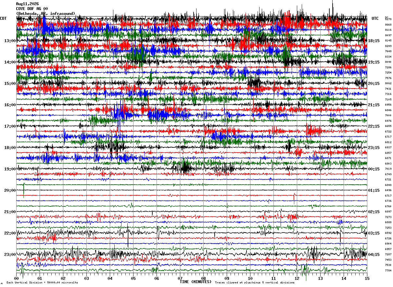This screenshot has height=287, width=393.
Task: Click DC offset value 8040
Action: (388, 62)
